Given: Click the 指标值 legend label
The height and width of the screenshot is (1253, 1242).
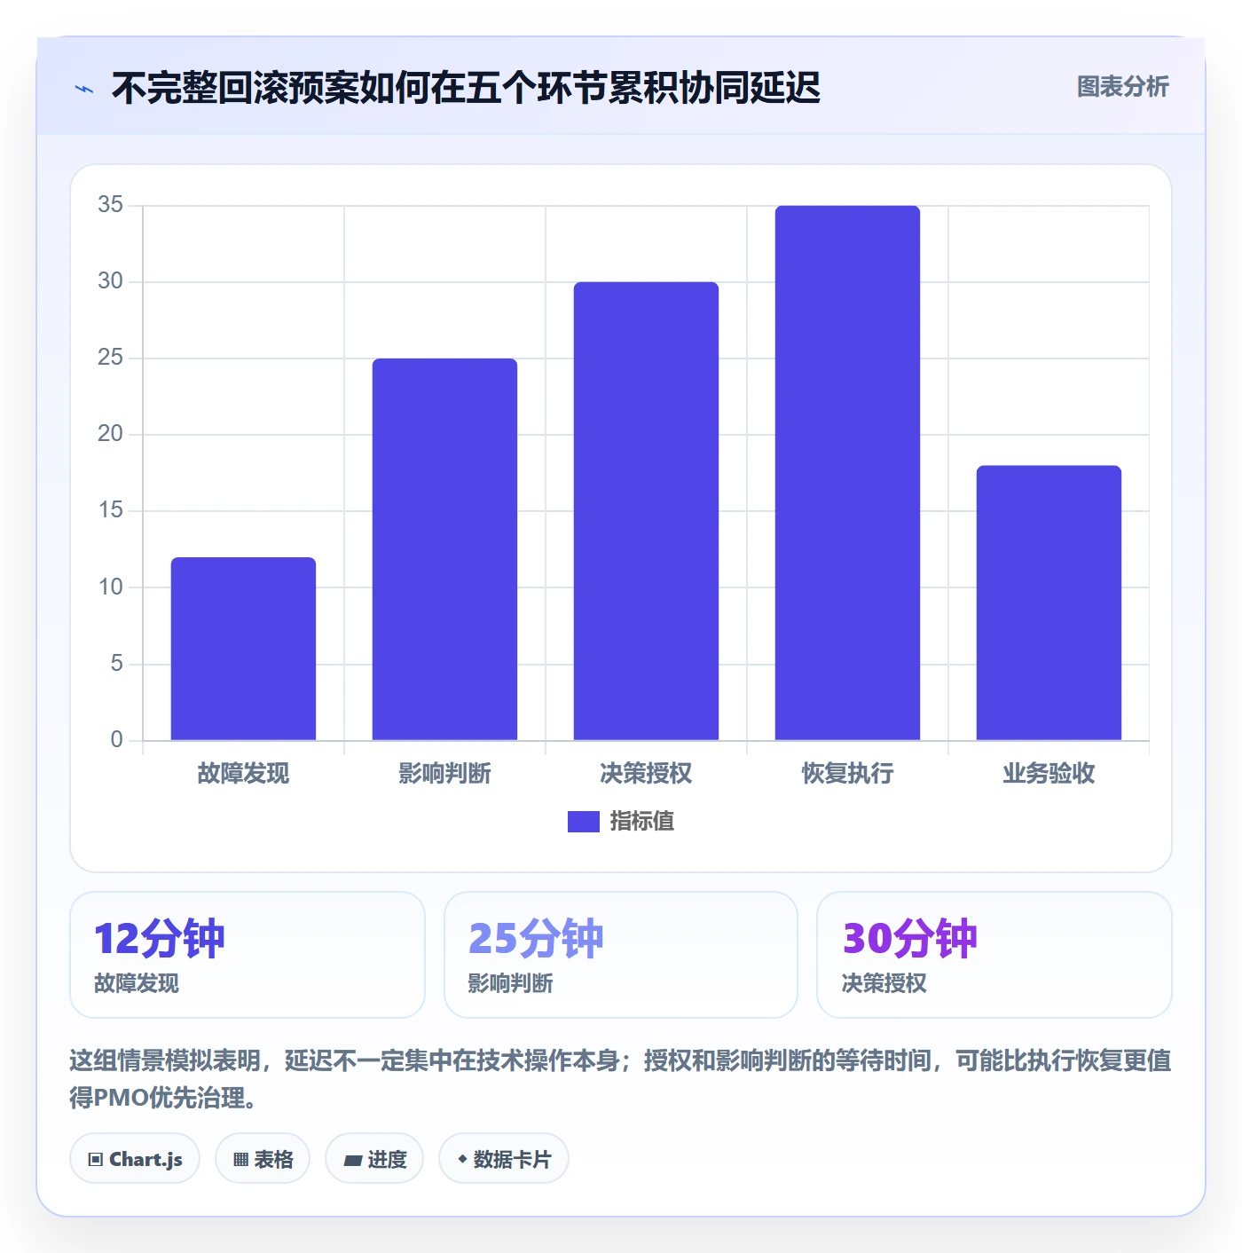Looking at the screenshot, I should tap(642, 822).
